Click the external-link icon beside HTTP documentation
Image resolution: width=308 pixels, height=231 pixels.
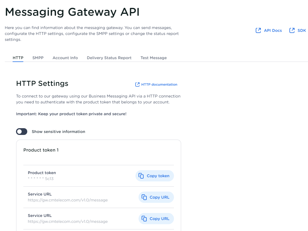tap(137, 85)
